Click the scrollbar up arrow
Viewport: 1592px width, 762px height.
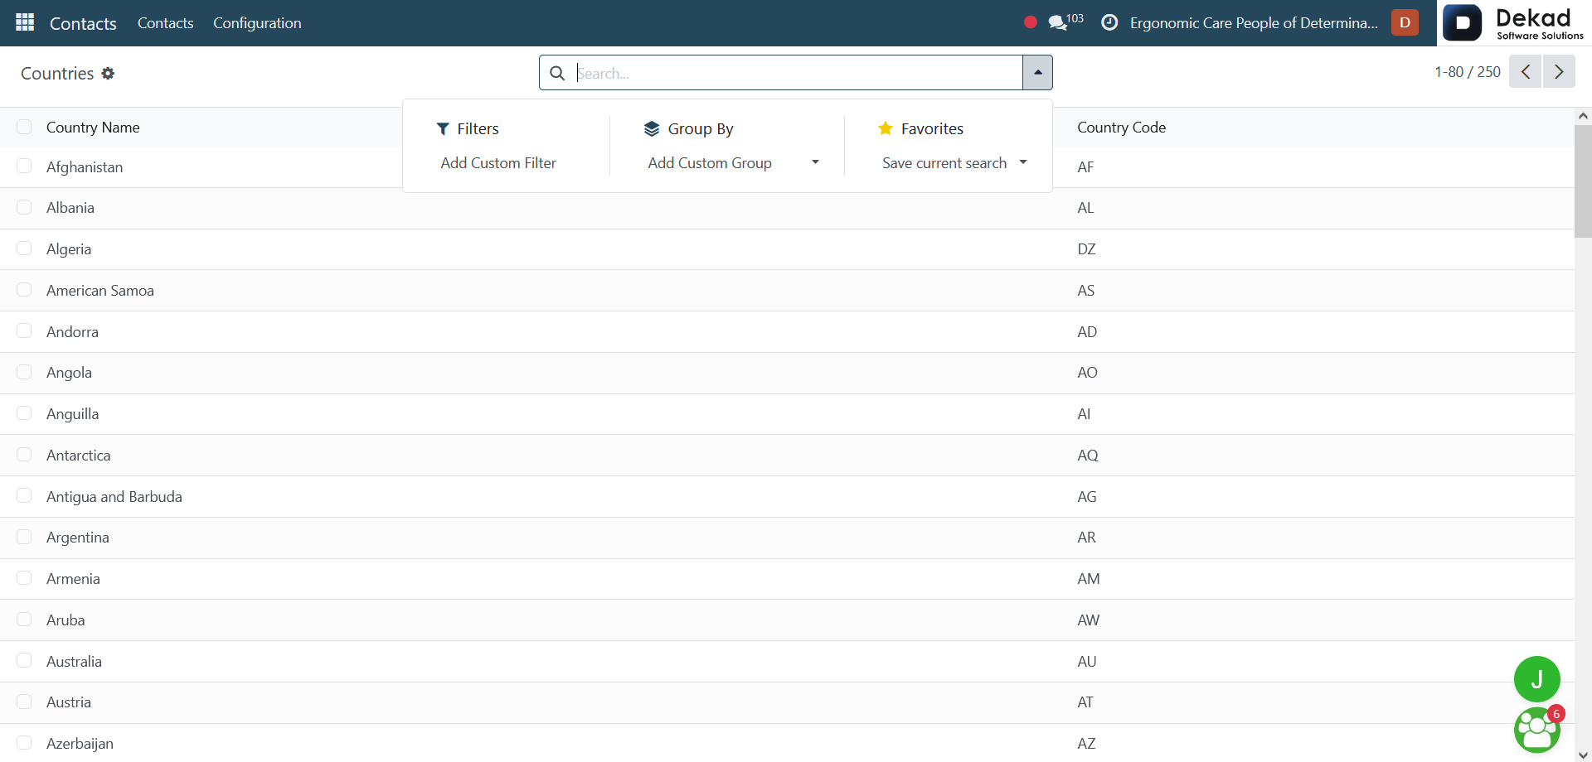point(1583,116)
